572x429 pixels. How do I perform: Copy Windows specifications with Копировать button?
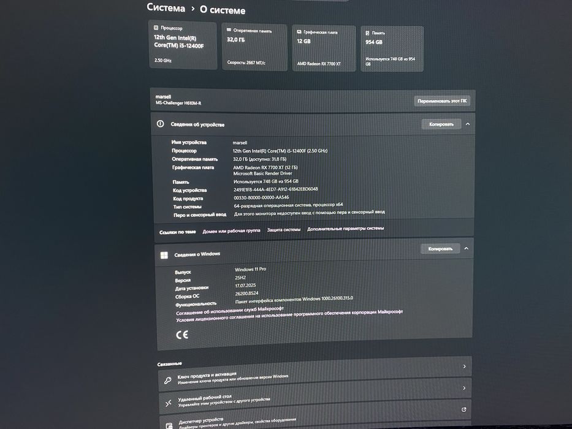coord(440,249)
